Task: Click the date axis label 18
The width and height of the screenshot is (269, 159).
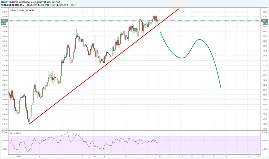Action: pos(259,156)
